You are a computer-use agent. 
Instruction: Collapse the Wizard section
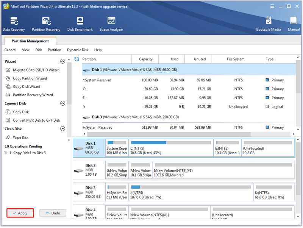point(62,61)
